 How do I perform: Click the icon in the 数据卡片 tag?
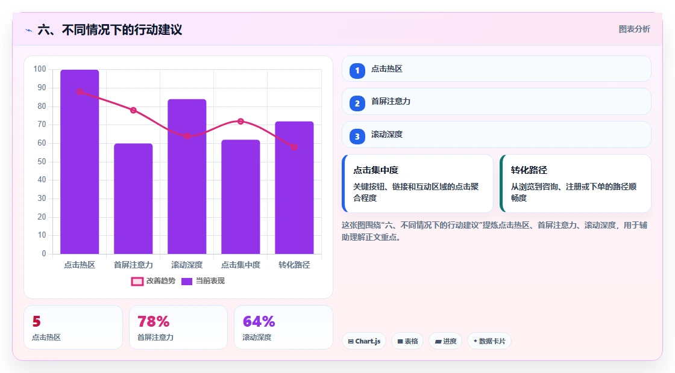click(x=476, y=341)
